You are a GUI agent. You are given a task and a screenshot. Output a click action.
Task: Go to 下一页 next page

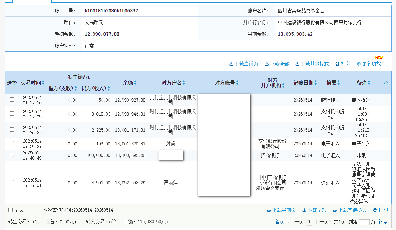tap(323, 222)
